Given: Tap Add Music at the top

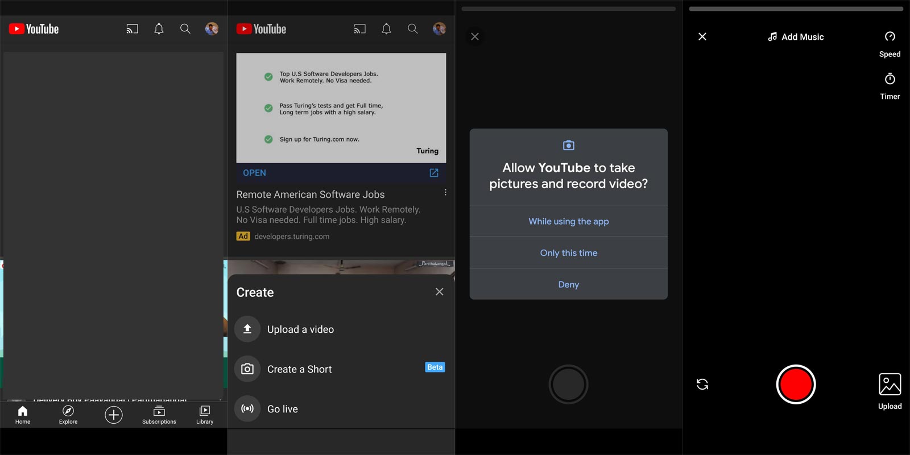Looking at the screenshot, I should pos(796,37).
